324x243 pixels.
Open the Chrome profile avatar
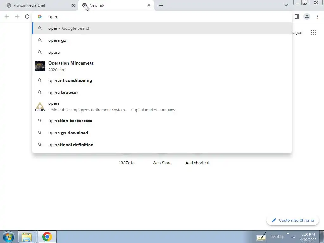pos(307,16)
